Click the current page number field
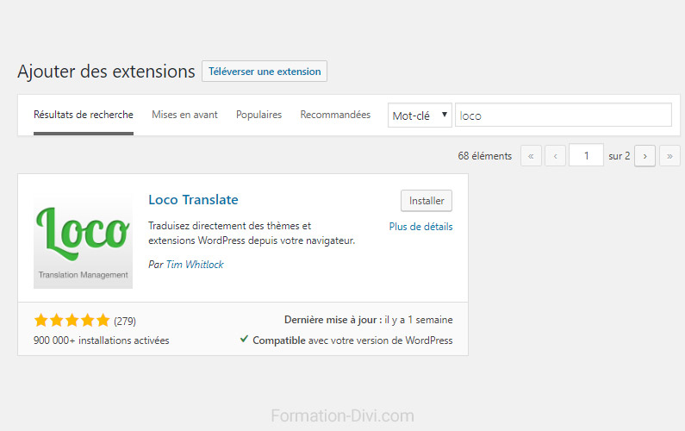The height and width of the screenshot is (431, 685). [587, 156]
